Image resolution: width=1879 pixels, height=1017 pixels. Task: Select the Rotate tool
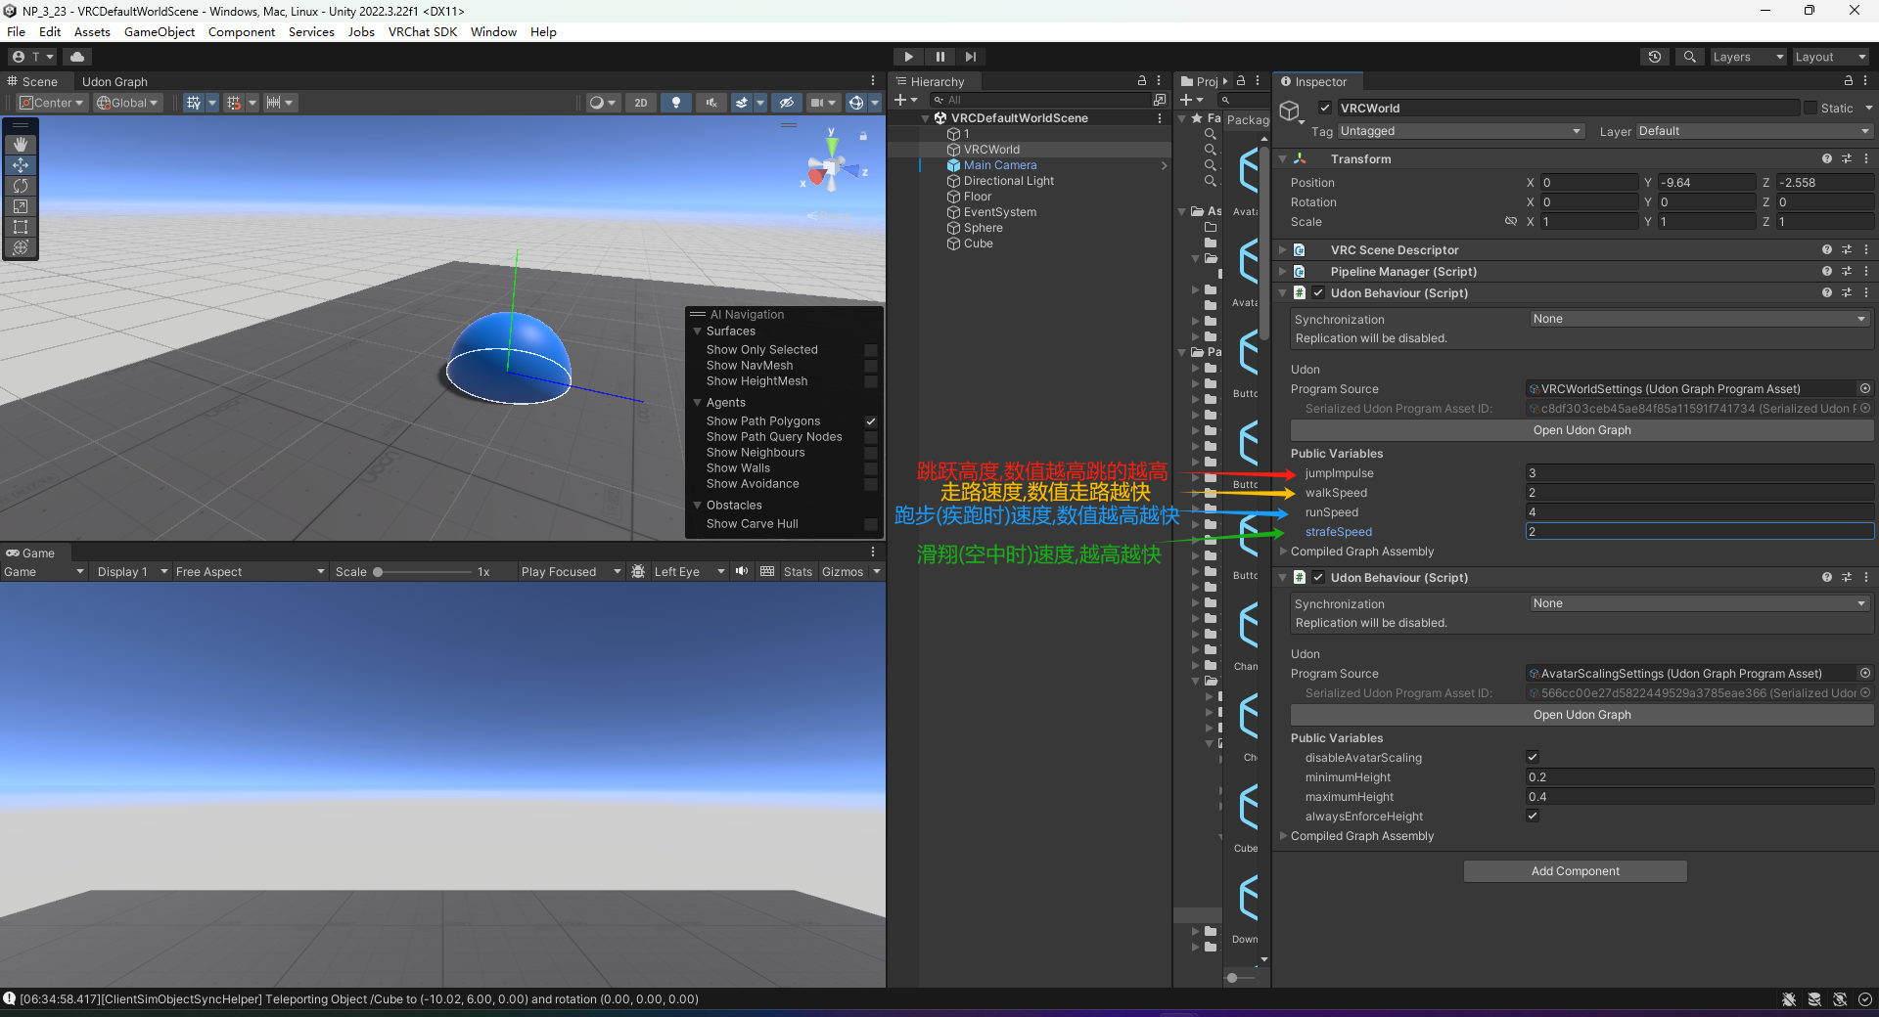[x=21, y=186]
